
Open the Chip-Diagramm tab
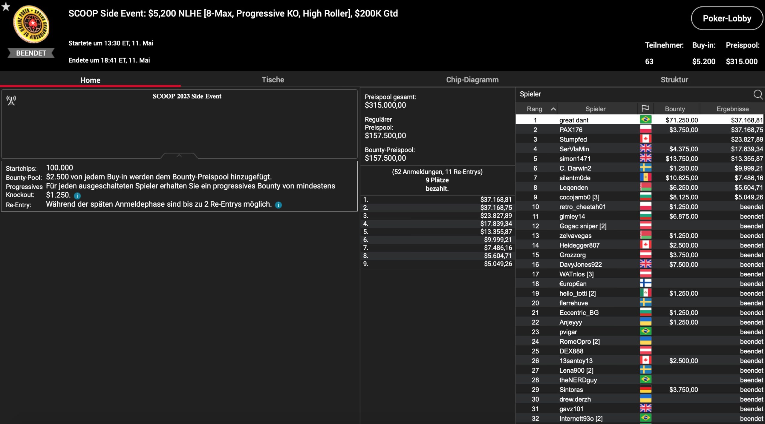coord(472,80)
